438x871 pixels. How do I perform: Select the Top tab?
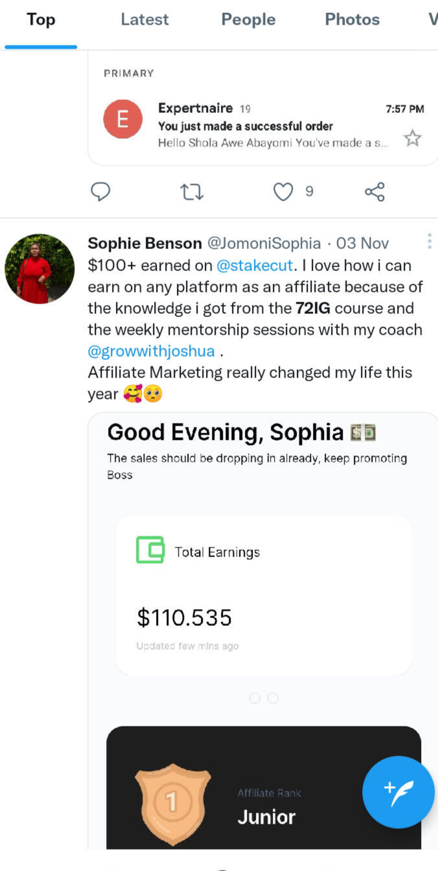[x=40, y=19]
